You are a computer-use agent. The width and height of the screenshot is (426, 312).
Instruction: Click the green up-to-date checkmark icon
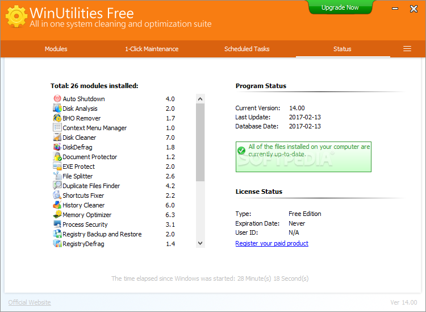pos(241,150)
